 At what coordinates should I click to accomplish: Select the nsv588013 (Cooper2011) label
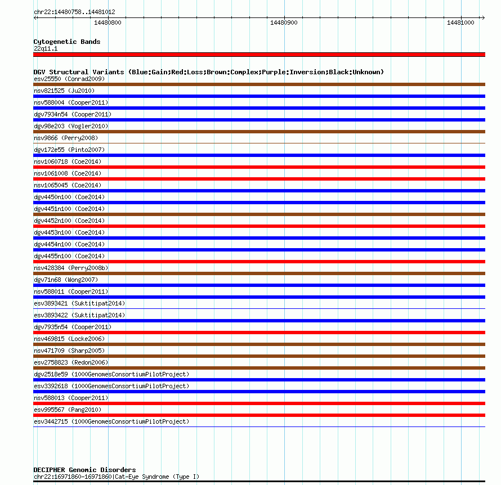(71, 398)
